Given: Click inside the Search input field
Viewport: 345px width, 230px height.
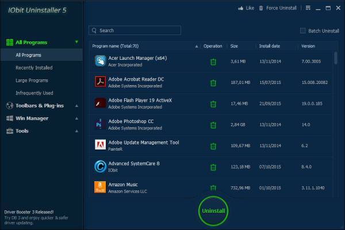Looking at the screenshot, I should tap(135, 30).
